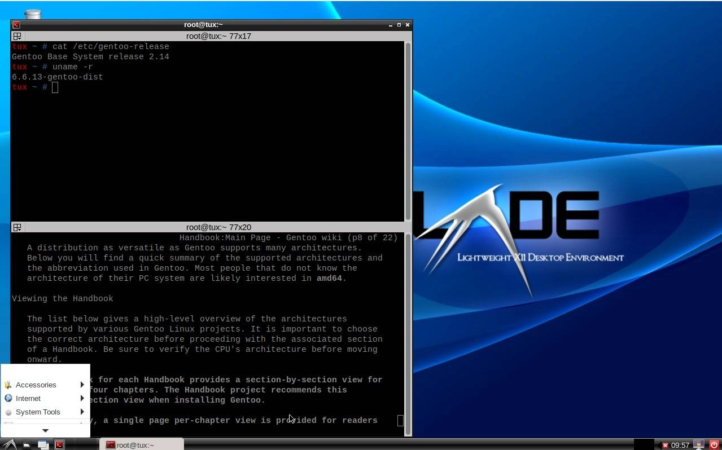
Task: Open the Accessories menu entry
Action: coord(45,385)
